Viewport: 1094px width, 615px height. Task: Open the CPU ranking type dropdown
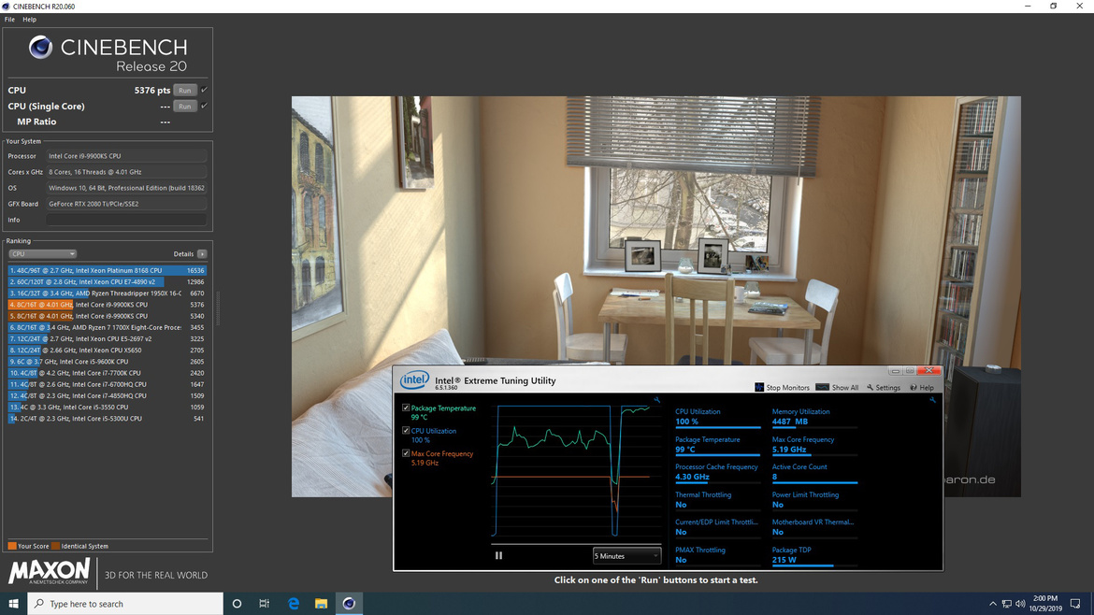coord(42,254)
